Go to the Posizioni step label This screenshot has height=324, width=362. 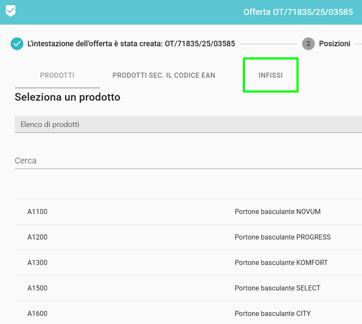coord(334,44)
